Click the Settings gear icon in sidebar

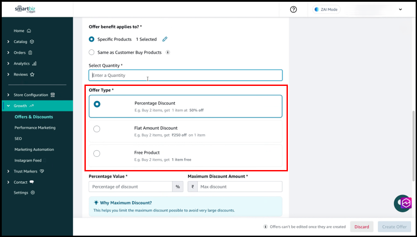33,193
